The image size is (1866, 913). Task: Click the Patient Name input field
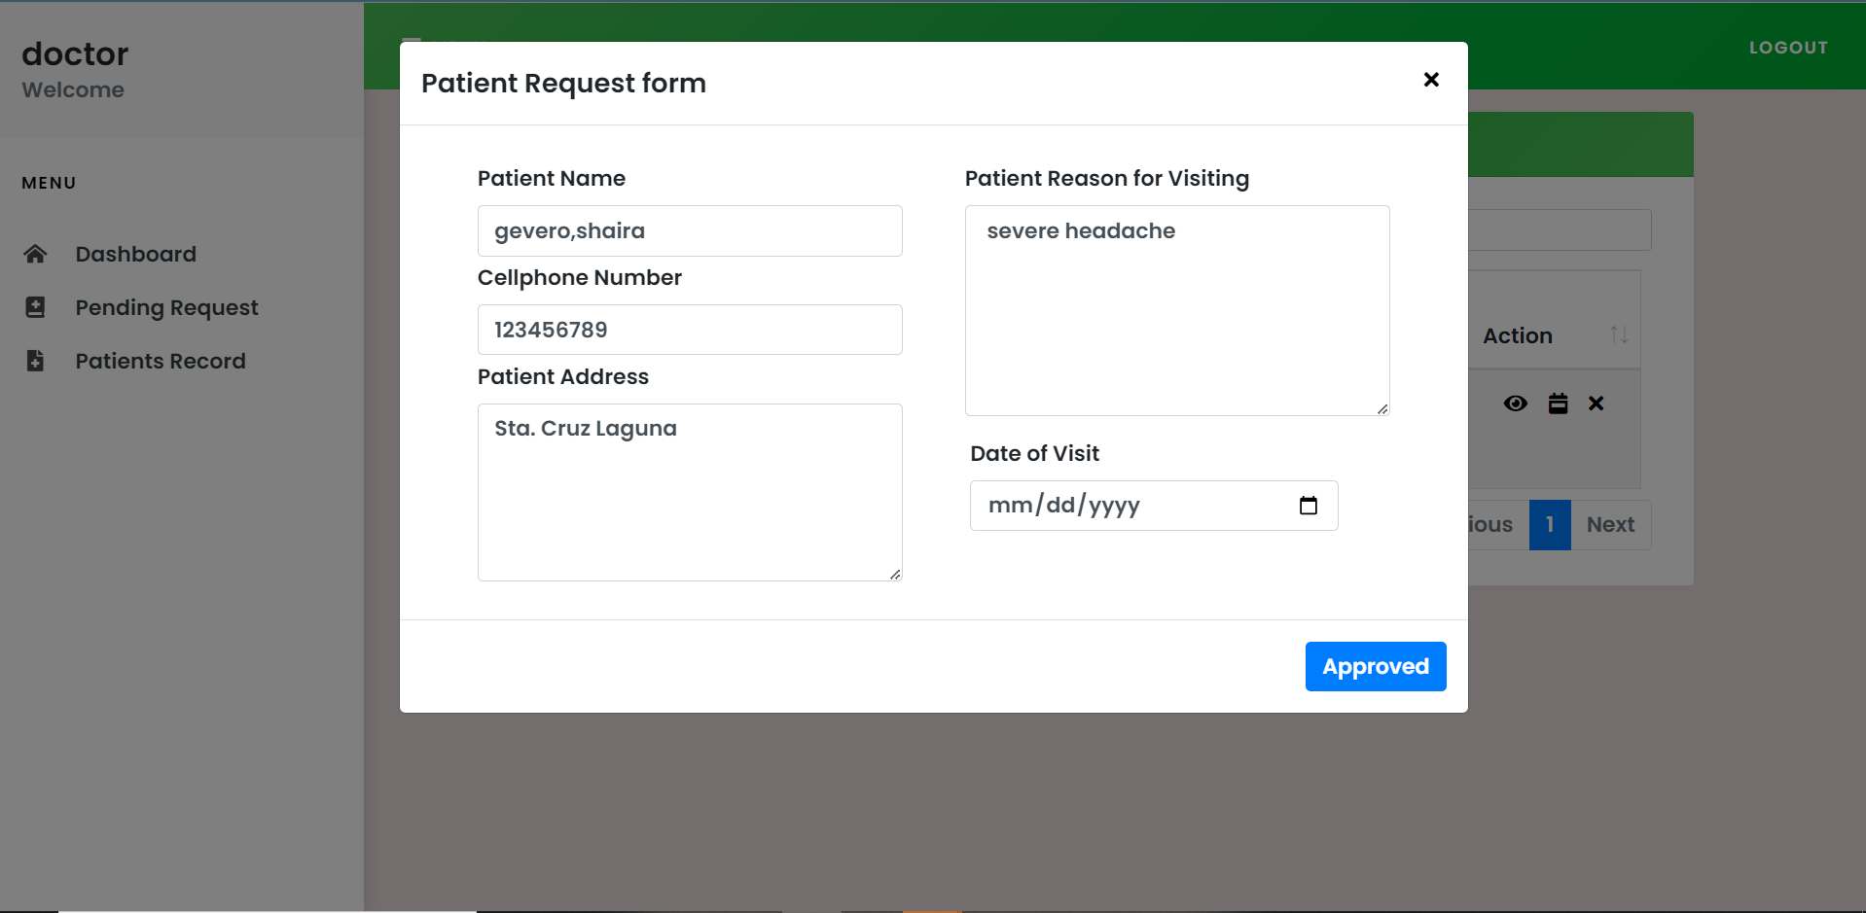[689, 231]
